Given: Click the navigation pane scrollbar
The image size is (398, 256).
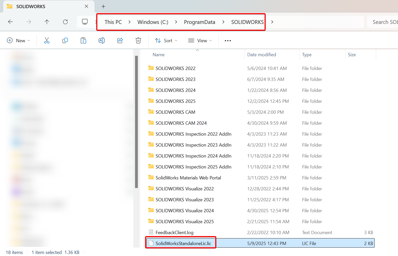Looking at the screenshot, I should [x=136, y=122].
